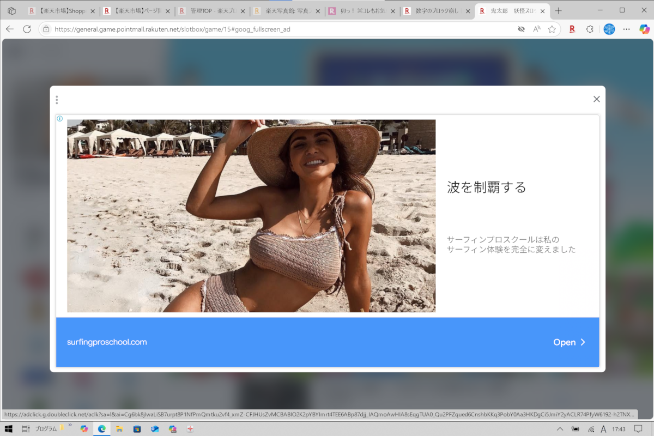The height and width of the screenshot is (436, 654).
Task: Expand the system tray hidden icons
Action: pos(560,429)
